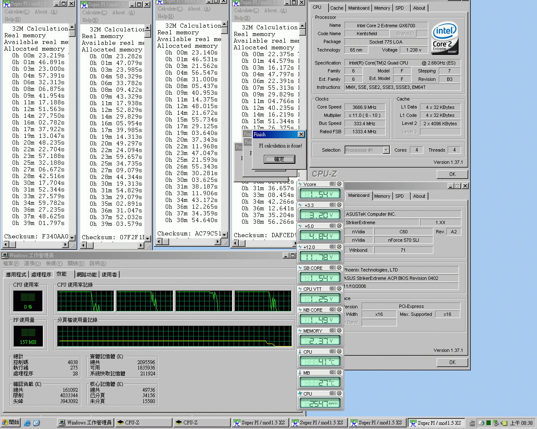Click the Vcore 1.54 V LCD readout

(320, 194)
